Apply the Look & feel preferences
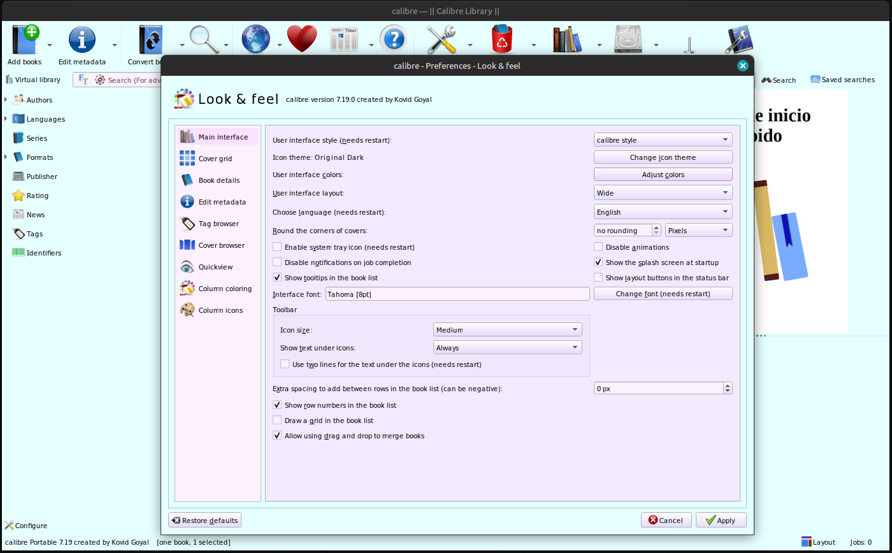 [721, 521]
